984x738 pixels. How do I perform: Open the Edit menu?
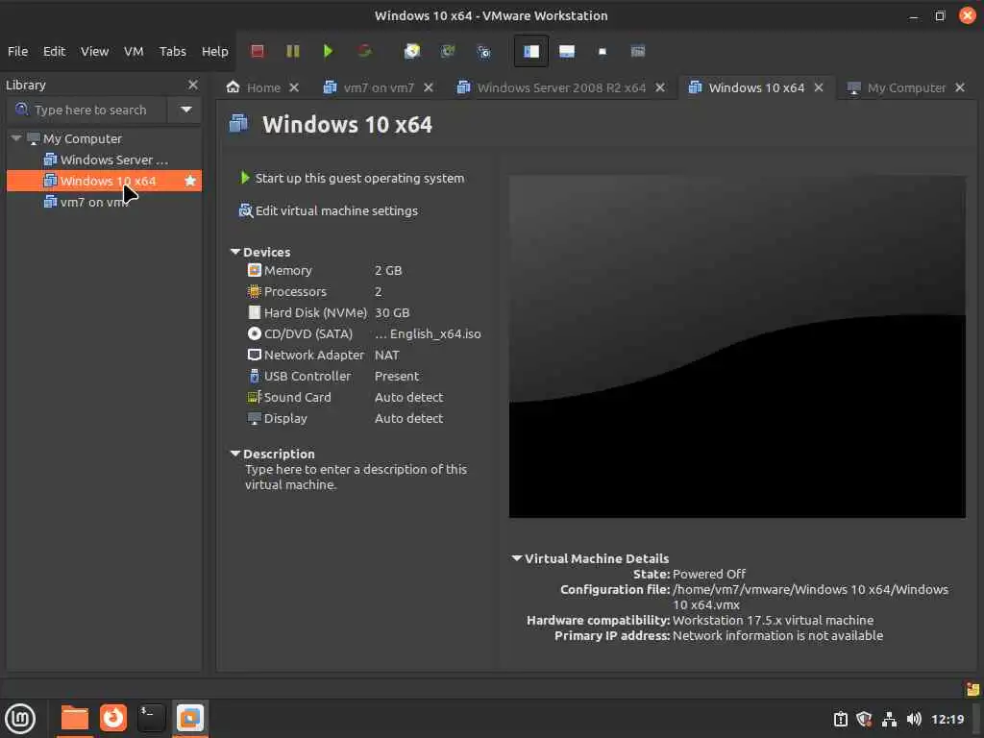pos(54,52)
